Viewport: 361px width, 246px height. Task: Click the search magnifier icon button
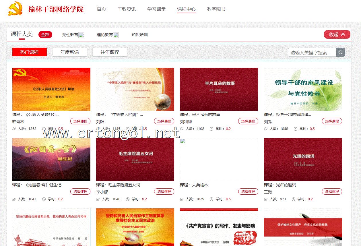(341, 52)
